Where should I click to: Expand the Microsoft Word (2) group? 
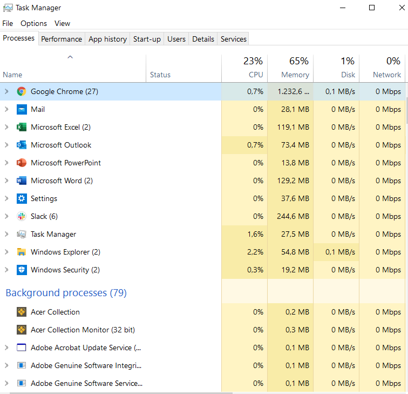coord(7,181)
